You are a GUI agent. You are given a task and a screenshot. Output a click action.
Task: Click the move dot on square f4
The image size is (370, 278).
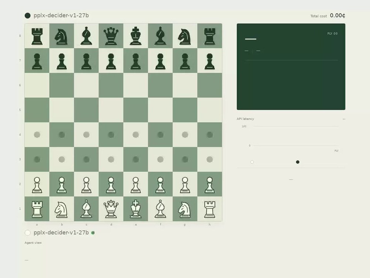(160, 135)
